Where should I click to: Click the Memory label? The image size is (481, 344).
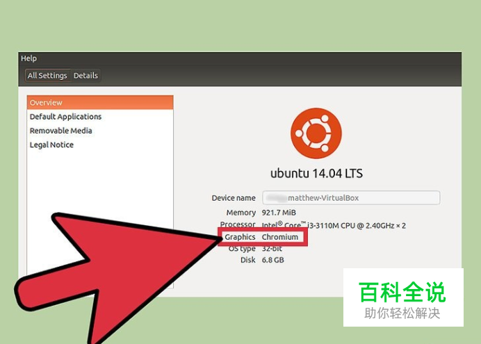(x=241, y=213)
